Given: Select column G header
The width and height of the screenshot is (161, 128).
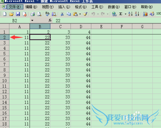Looking at the screenshot, I should click(x=142, y=26).
